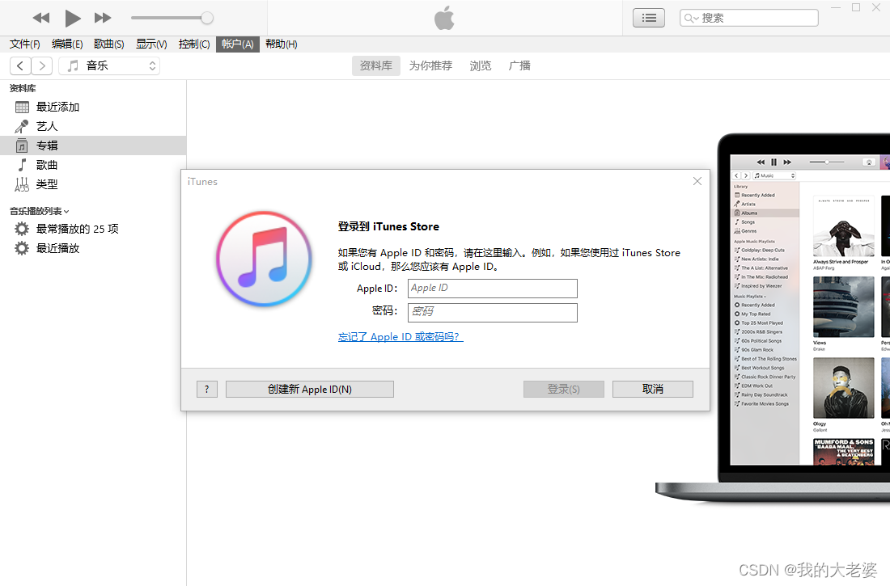This screenshot has width=890, height=586.
Task: Click the gear icon beside 最近播放
Action: point(22,248)
